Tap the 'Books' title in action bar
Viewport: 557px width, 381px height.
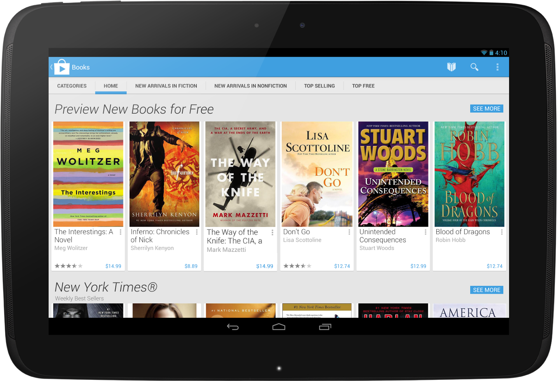81,67
